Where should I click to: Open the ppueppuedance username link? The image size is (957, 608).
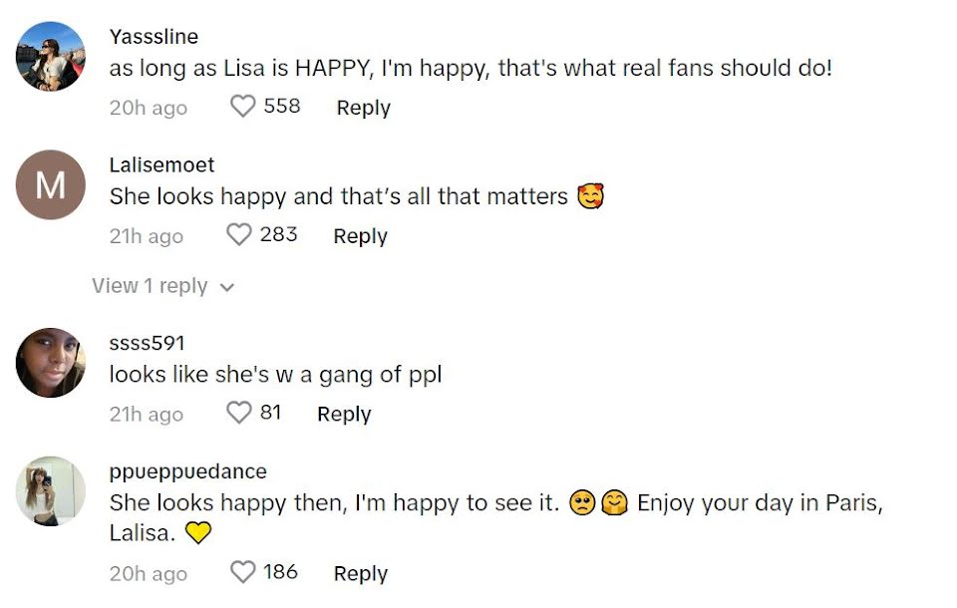187,470
